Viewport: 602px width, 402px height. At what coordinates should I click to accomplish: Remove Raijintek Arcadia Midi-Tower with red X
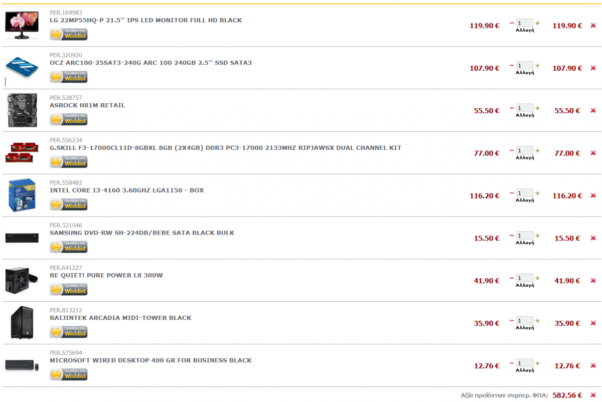(x=593, y=323)
